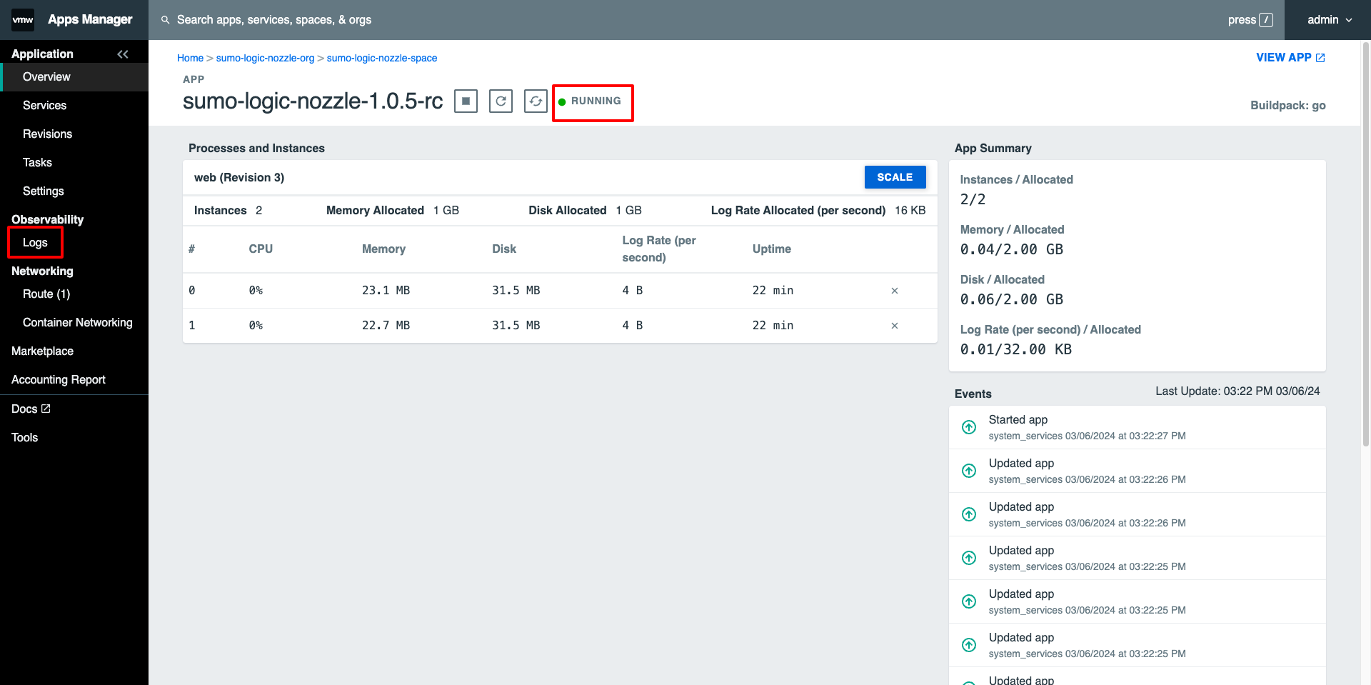Select Services in the sidebar
The image size is (1371, 685).
[44, 106]
